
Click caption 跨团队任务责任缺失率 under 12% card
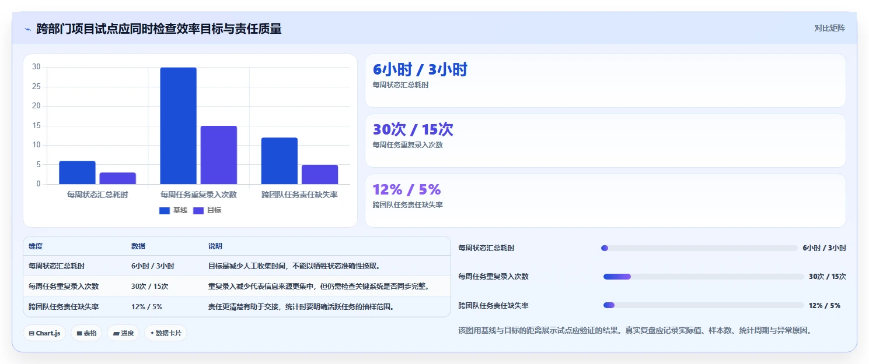click(x=408, y=205)
